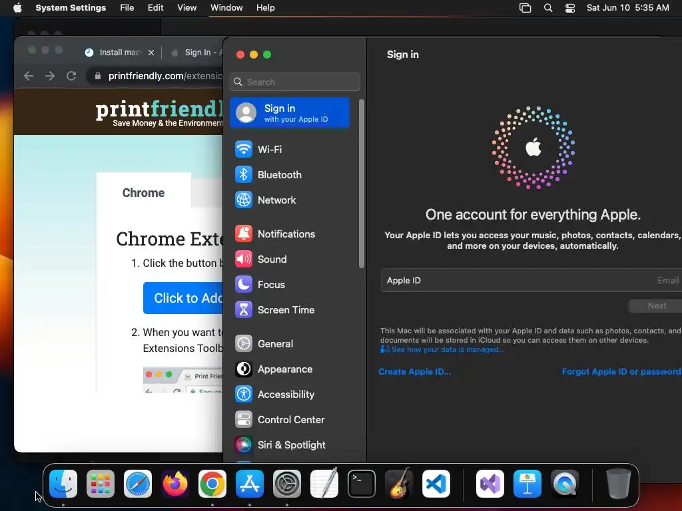Click the Next button
Image resolution: width=682 pixels, height=511 pixels.
click(x=656, y=306)
